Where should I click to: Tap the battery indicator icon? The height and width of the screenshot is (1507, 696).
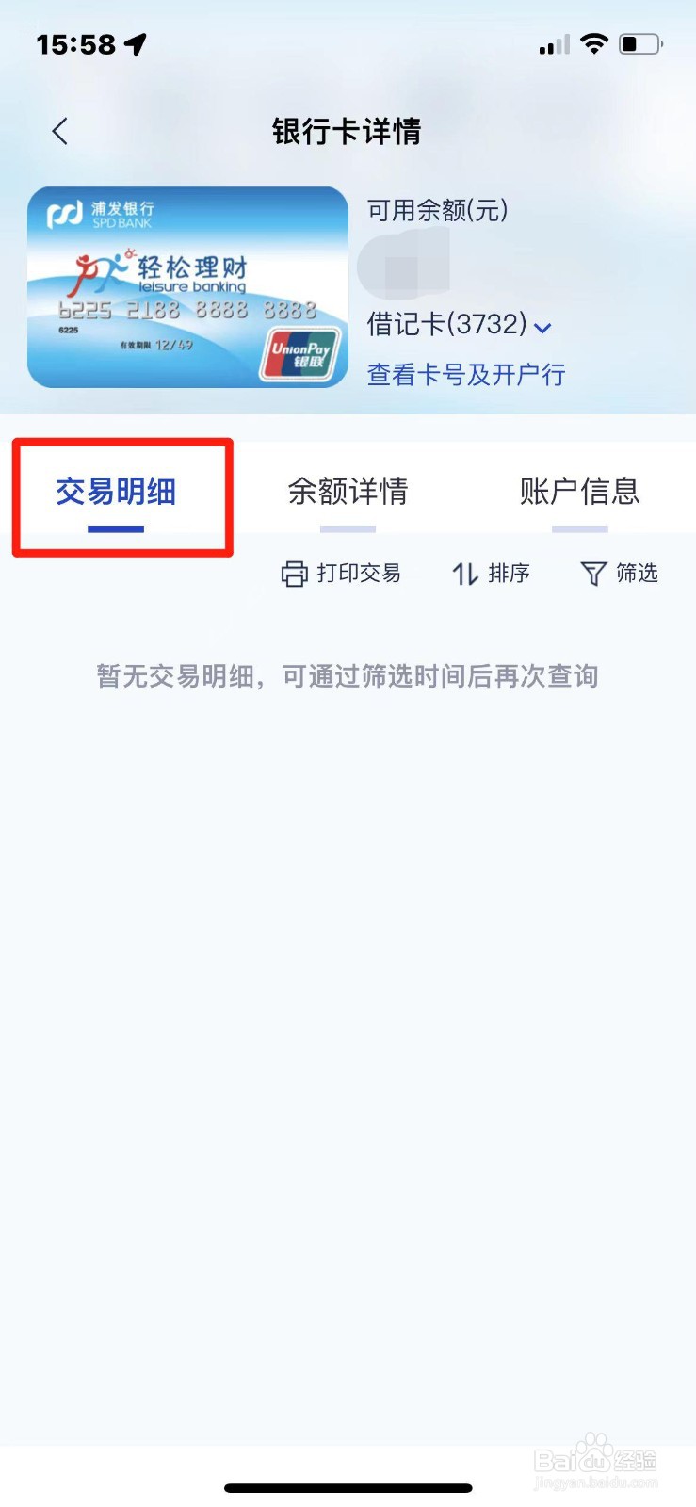[x=640, y=43]
